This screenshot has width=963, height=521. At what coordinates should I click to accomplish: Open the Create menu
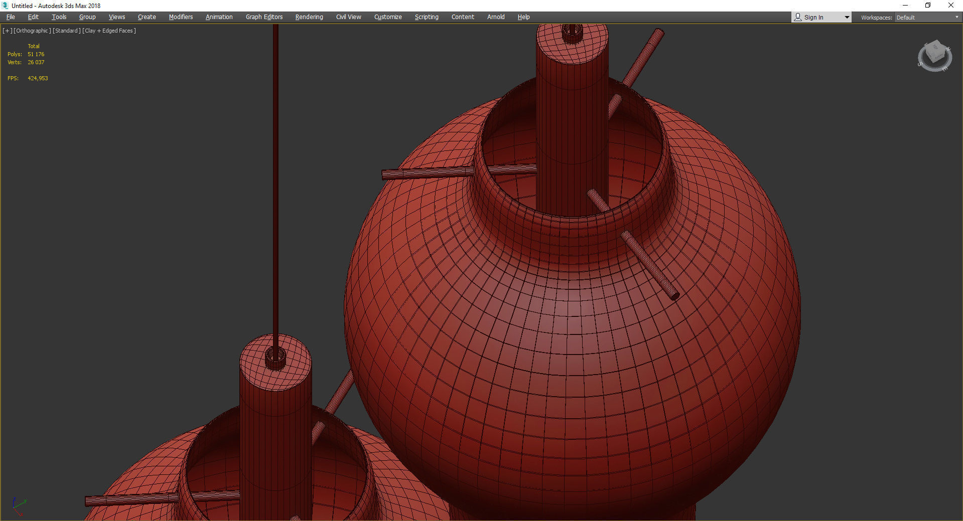tap(147, 17)
